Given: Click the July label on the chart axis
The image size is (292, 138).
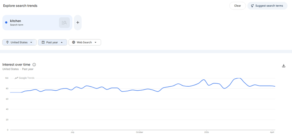Looking at the screenshot, I should point(73,132).
